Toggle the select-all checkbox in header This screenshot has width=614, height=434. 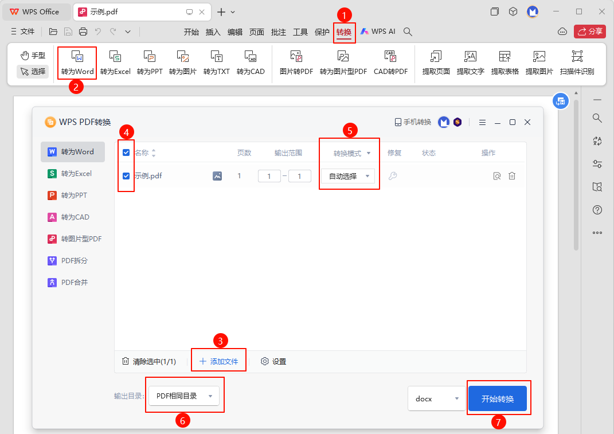pyautogui.click(x=126, y=153)
